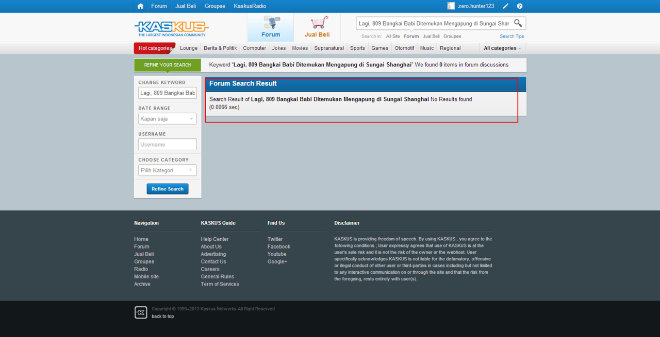Click the Kaskus footer logo icon
Viewport: 660px width, 337px height.
[x=141, y=312]
